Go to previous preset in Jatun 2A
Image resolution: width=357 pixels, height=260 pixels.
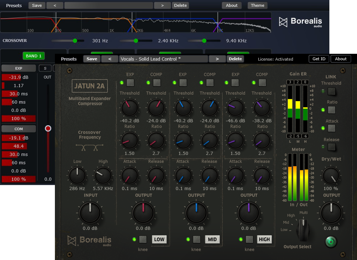click(110, 59)
